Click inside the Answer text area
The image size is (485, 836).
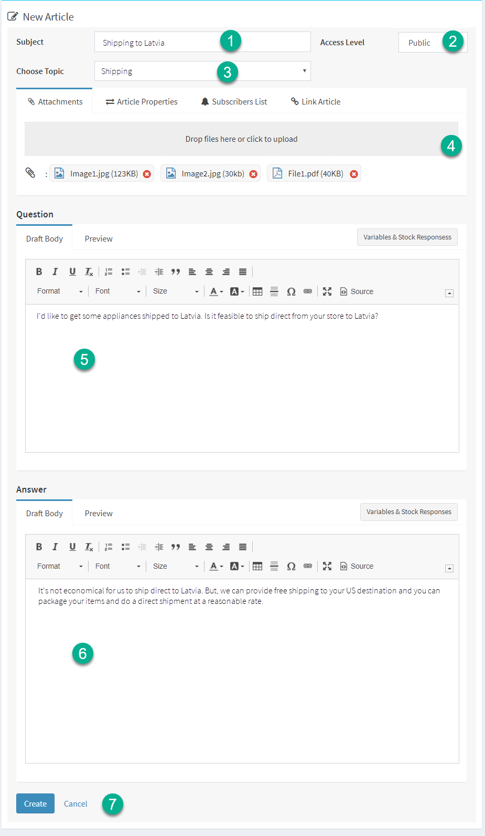coord(242,671)
